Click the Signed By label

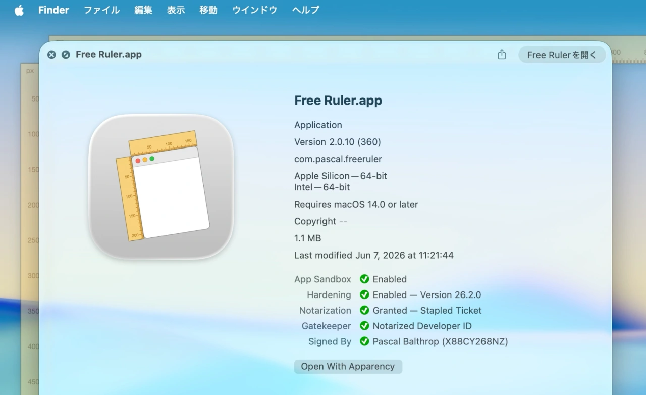[x=330, y=341]
